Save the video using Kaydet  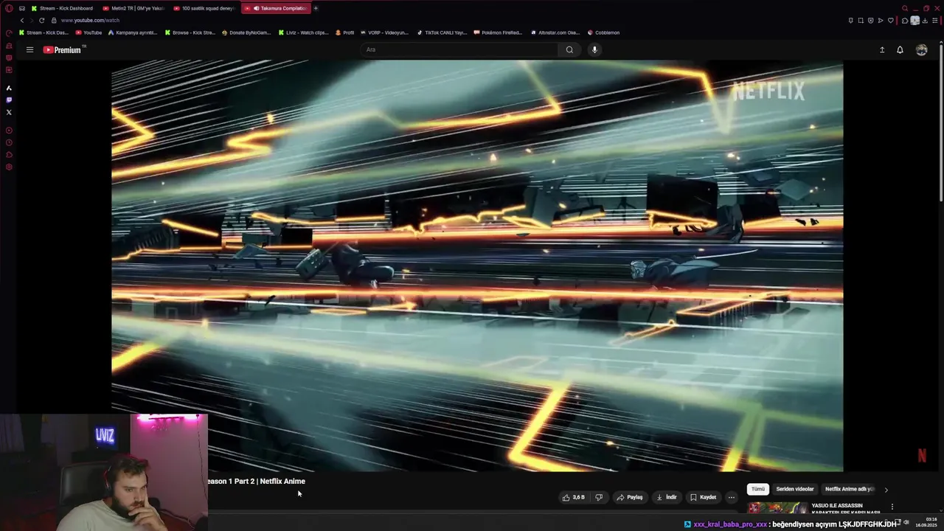(x=703, y=497)
